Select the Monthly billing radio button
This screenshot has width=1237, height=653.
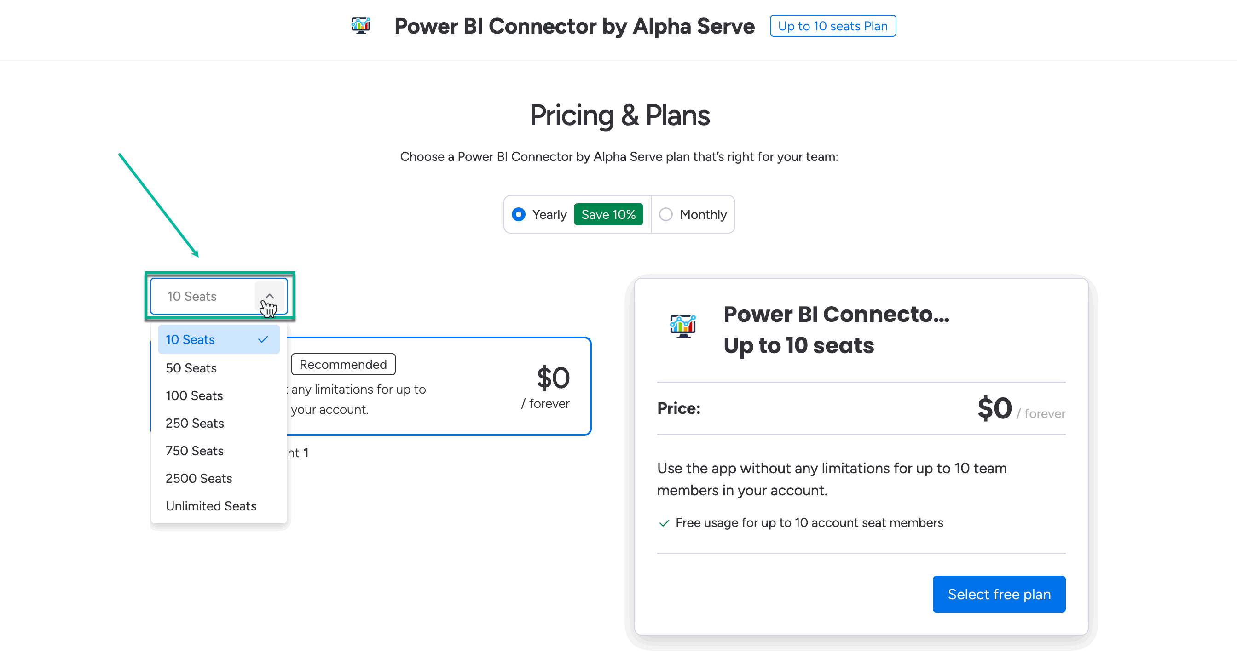click(x=665, y=214)
